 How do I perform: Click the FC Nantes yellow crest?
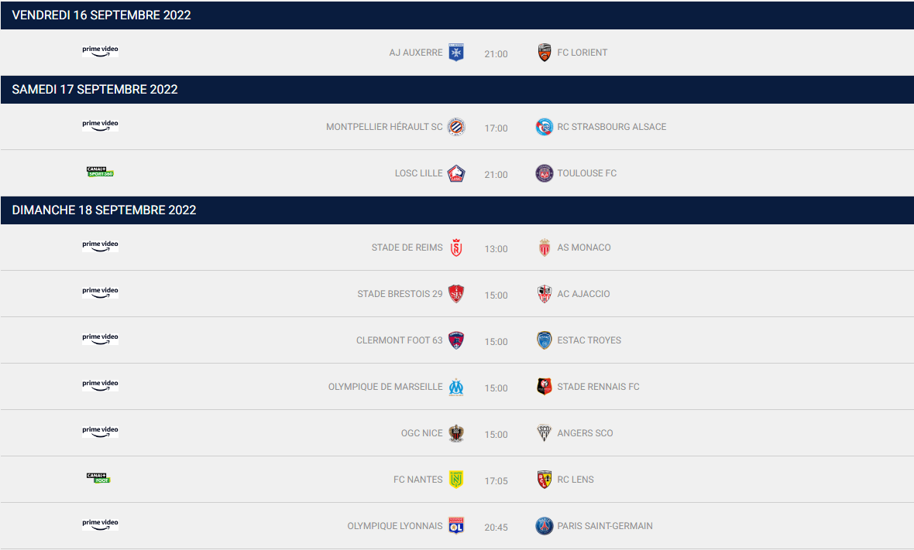pos(455,480)
